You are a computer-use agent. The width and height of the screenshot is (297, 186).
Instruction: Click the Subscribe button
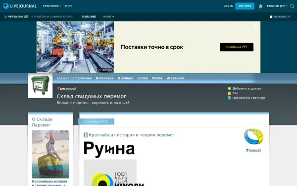point(89,17)
